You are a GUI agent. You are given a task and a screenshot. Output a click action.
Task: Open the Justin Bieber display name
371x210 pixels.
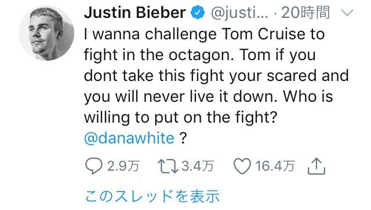(x=135, y=12)
